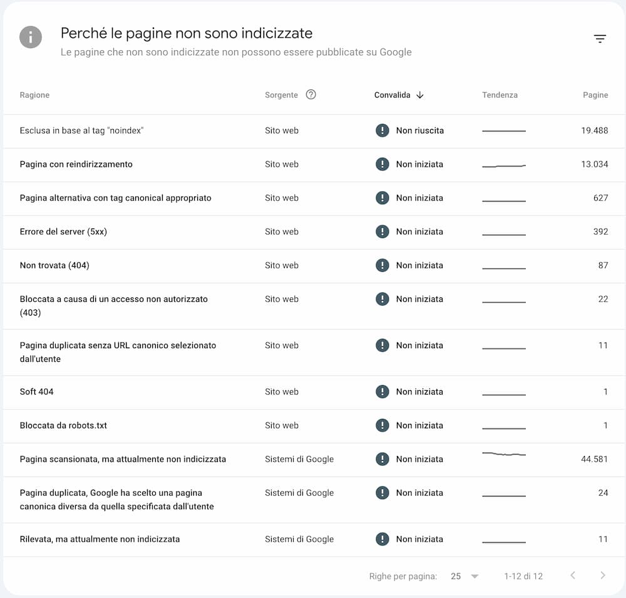Click the trend line for 'Pagina scansionata' row
The height and width of the screenshot is (598, 626).
pyautogui.click(x=504, y=454)
